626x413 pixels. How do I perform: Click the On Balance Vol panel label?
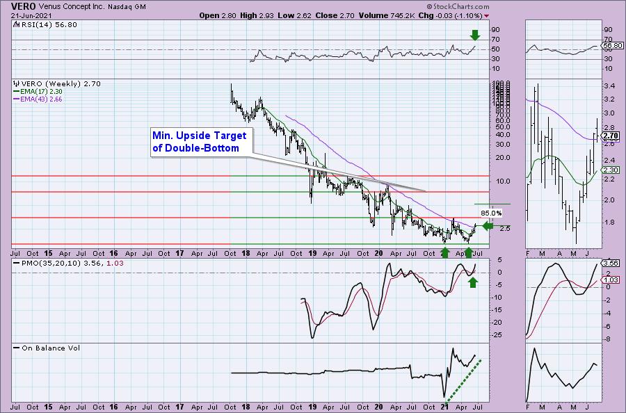pos(51,348)
